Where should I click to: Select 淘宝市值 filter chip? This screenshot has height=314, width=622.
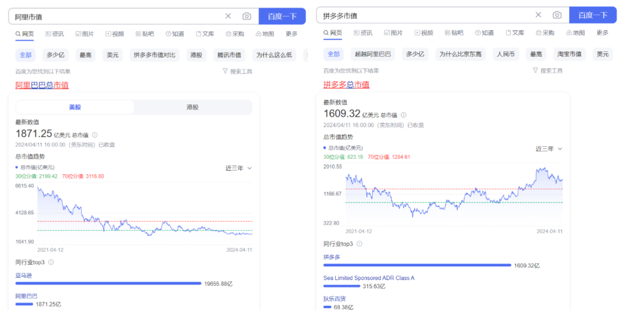569,54
